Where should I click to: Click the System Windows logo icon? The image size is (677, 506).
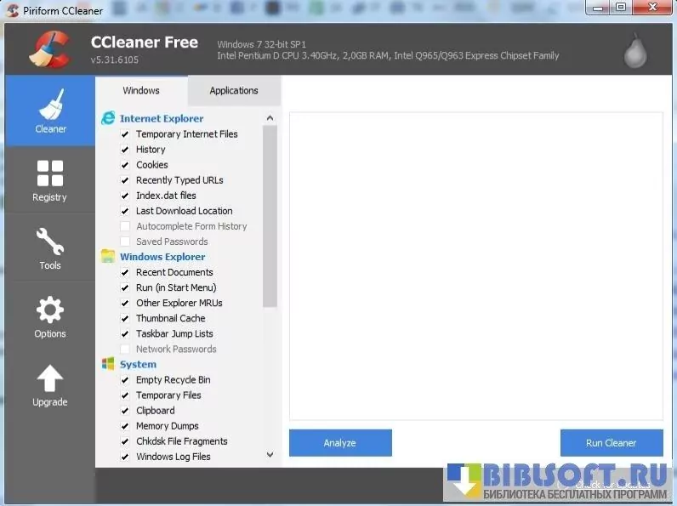tap(108, 364)
